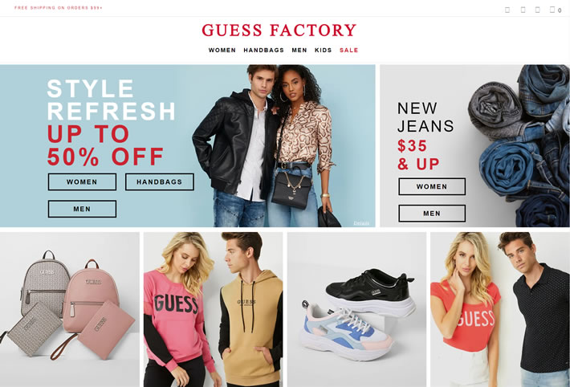This screenshot has width=570, height=387.
Task: Open the sneakers product tile
Action: point(356,310)
